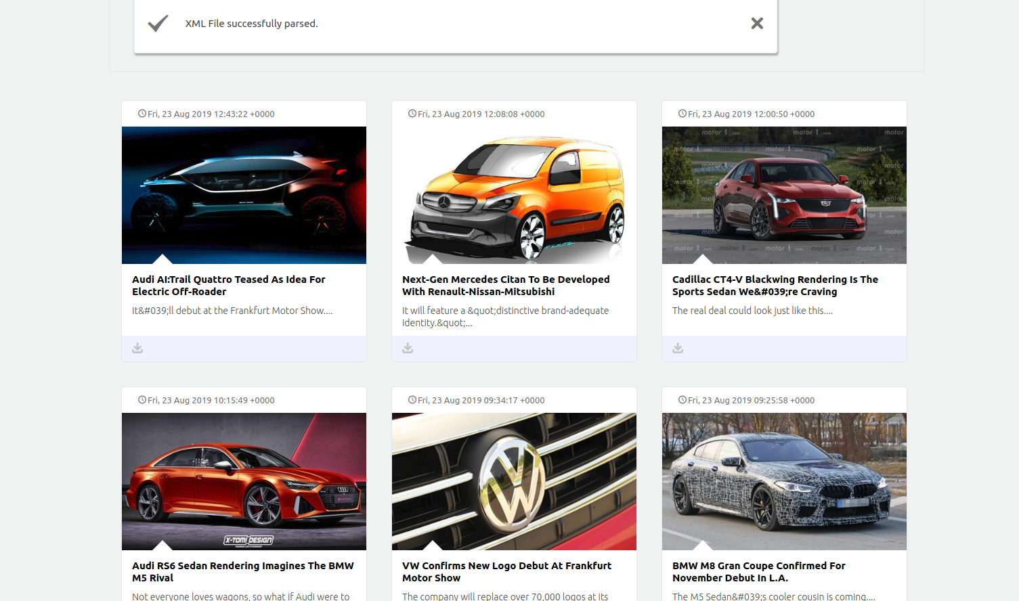Screen dimensions: 1019x601
Task: Open the orange Audi RS6 sedan image
Action: (244, 481)
